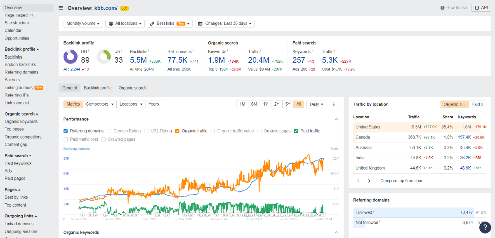Uncheck the Paid traffic checkbox

296,131
